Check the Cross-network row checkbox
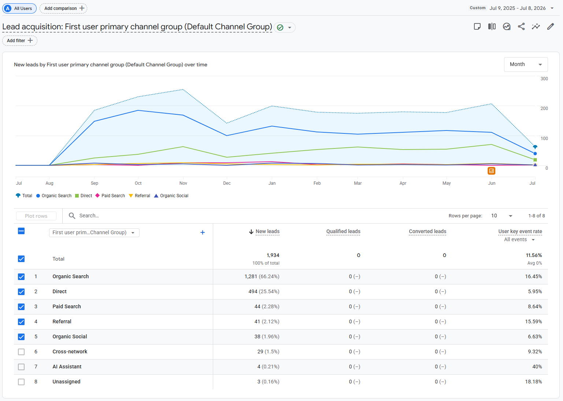Image resolution: width=563 pixels, height=401 pixels. (x=21, y=352)
